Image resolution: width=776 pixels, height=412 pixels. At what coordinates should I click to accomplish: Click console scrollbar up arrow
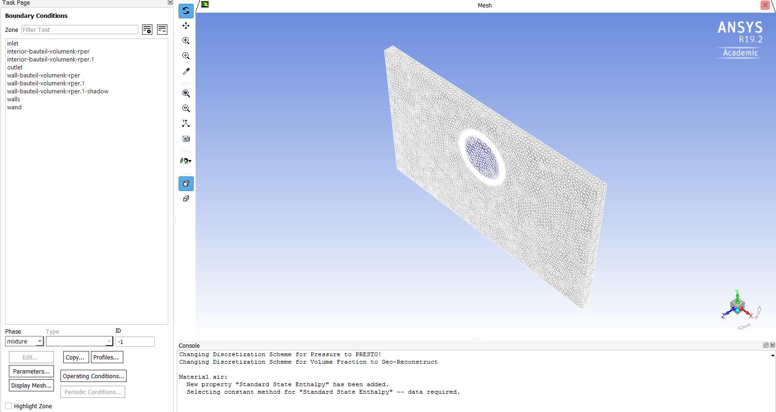tap(773, 355)
